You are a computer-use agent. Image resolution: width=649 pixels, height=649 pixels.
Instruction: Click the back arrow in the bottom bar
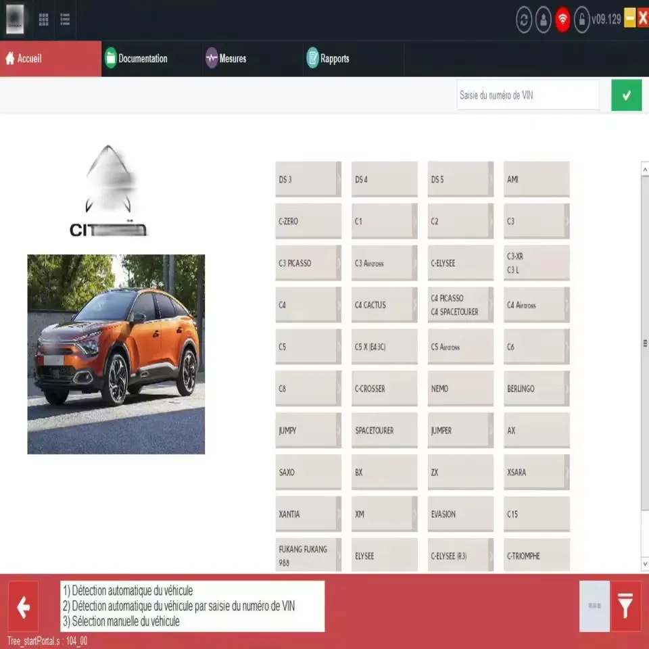pyautogui.click(x=23, y=607)
